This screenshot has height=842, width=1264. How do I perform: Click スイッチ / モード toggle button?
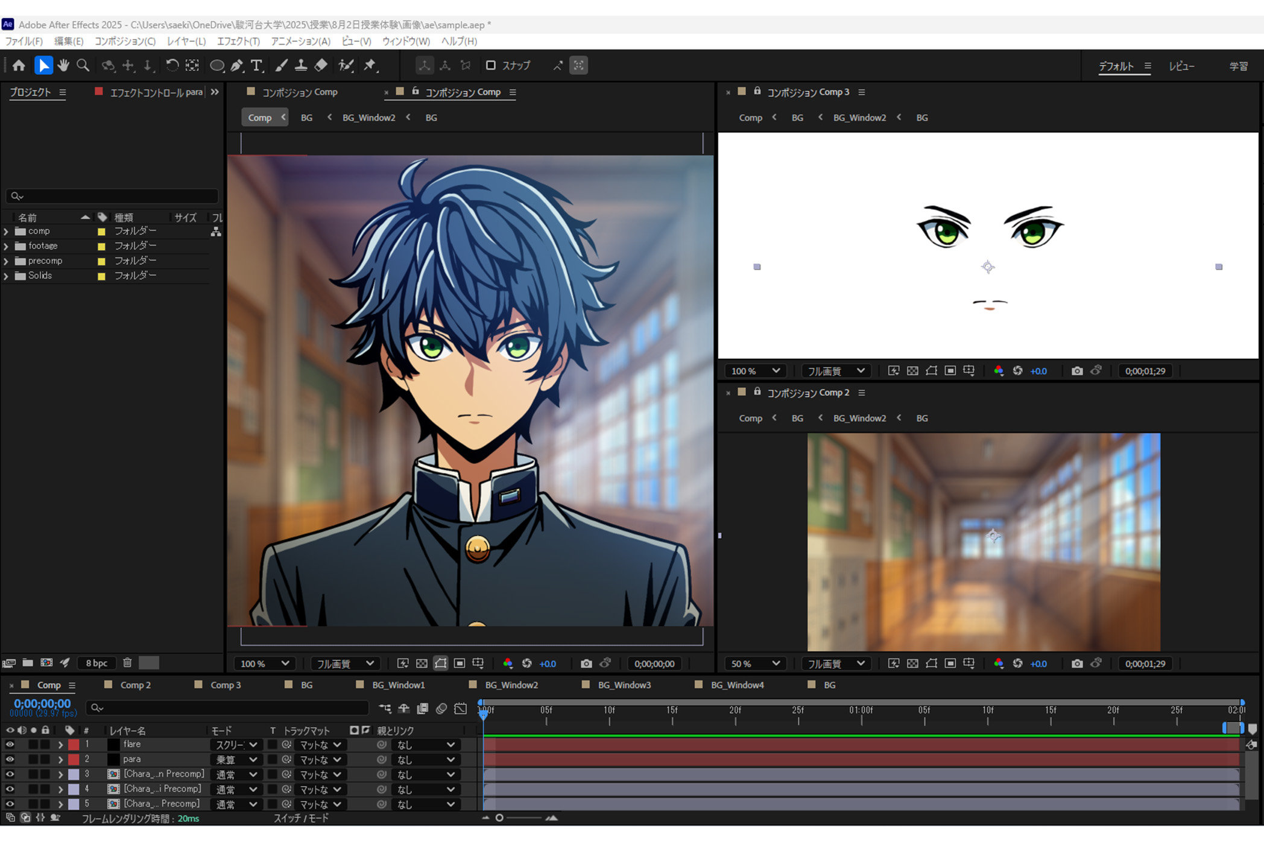coord(301,818)
